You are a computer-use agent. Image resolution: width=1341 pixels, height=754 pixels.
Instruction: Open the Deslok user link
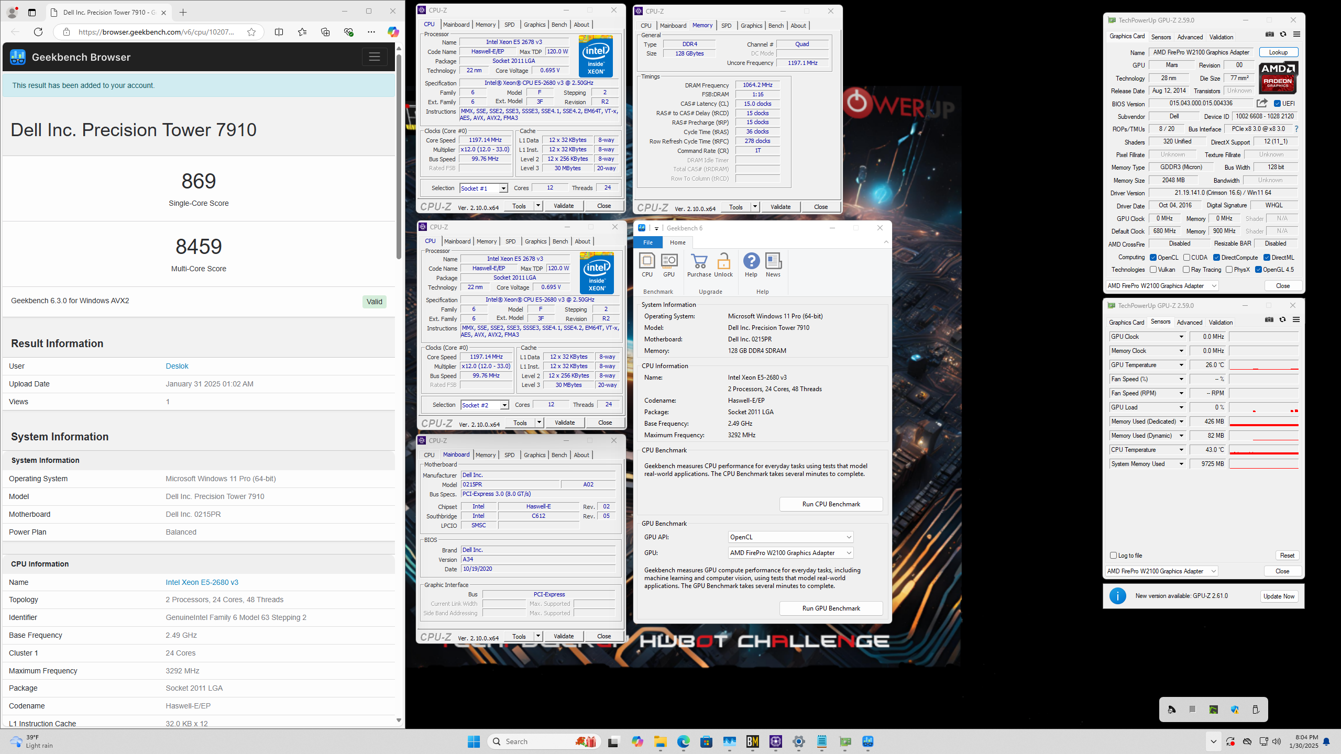coord(177,366)
